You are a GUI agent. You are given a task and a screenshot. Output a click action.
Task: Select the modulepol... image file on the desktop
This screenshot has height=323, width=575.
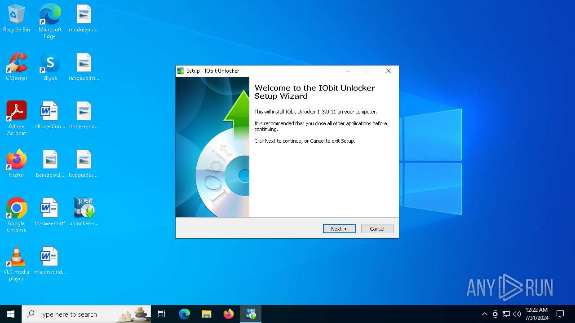84,19
